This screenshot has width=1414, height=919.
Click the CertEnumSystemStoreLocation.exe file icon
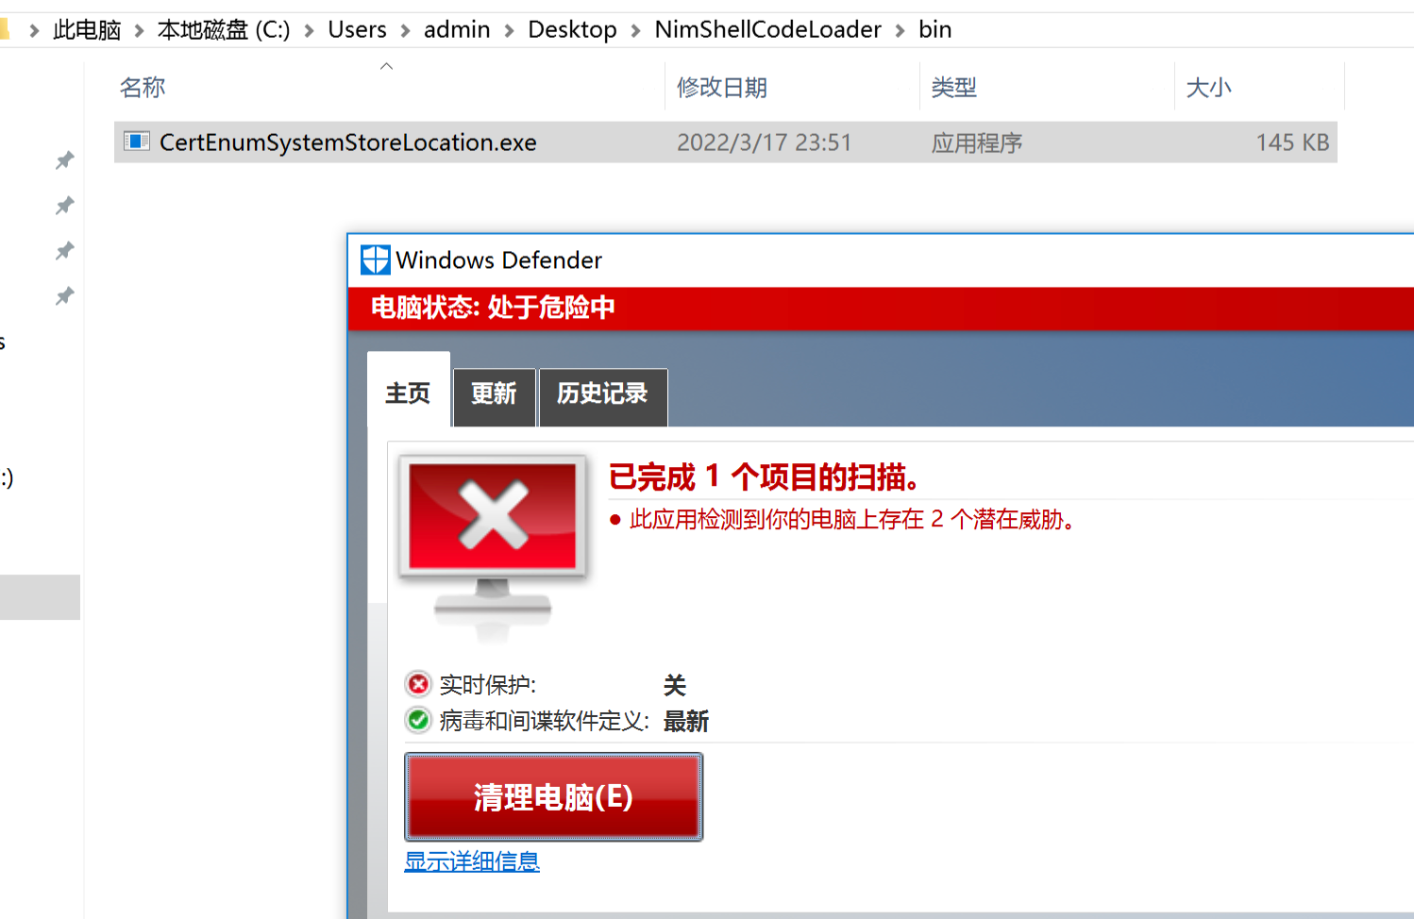point(137,142)
